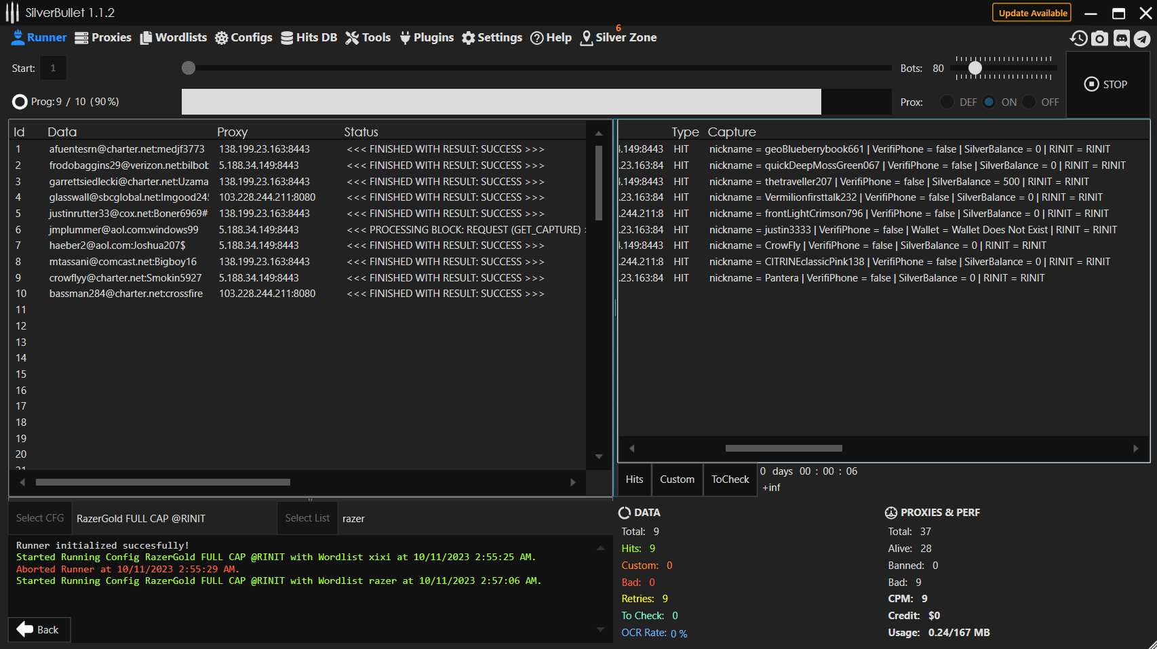The height and width of the screenshot is (649, 1157).
Task: Switch the Prox option to OFF
Action: click(x=1029, y=102)
